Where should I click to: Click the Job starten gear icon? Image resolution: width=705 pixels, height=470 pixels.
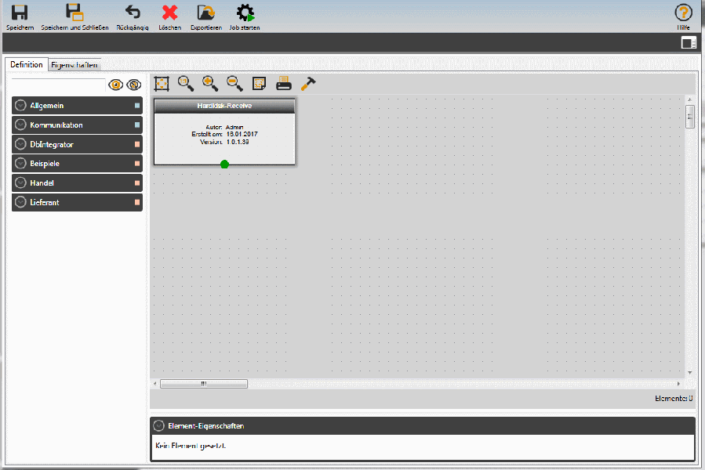(244, 14)
